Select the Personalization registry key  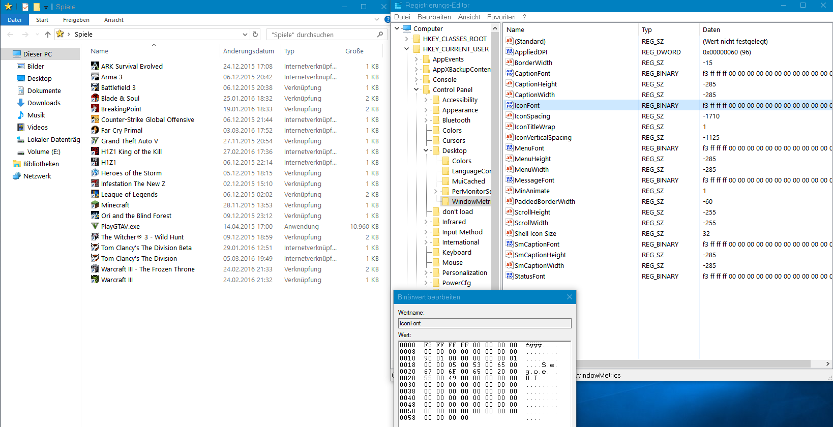464,272
